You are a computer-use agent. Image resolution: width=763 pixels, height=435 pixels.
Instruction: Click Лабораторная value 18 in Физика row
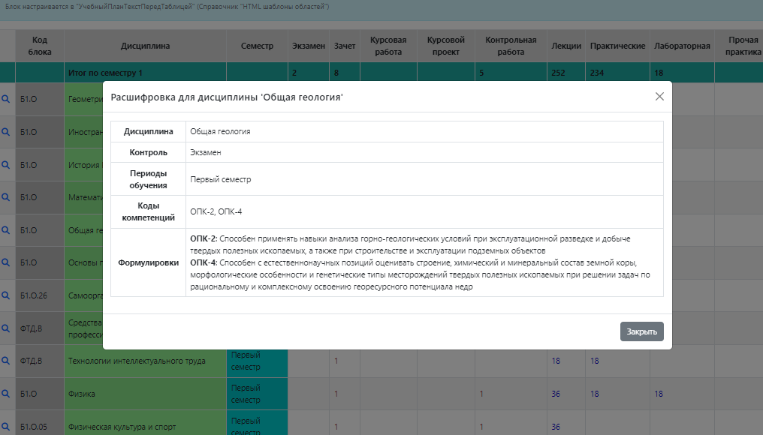(x=659, y=394)
